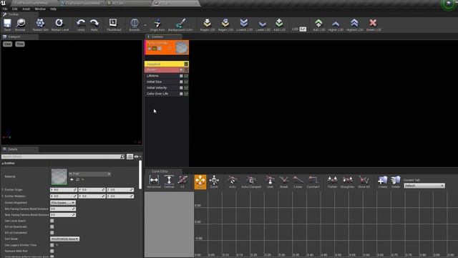The height and width of the screenshot is (258, 458).
Task: Select the Pan mode in Curve Editor
Action: pos(200,181)
